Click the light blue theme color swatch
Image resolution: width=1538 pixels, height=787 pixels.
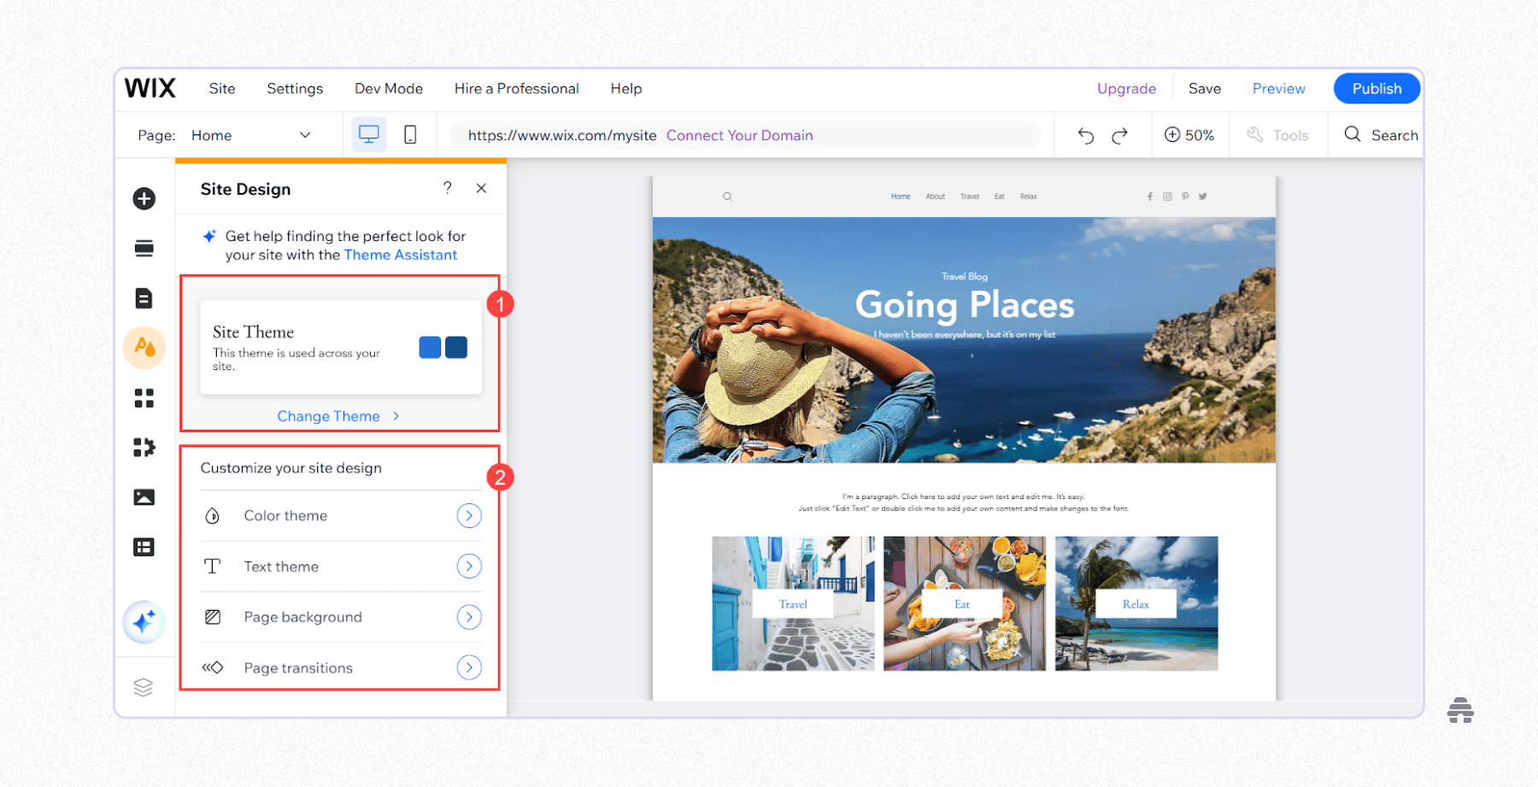[x=430, y=347]
